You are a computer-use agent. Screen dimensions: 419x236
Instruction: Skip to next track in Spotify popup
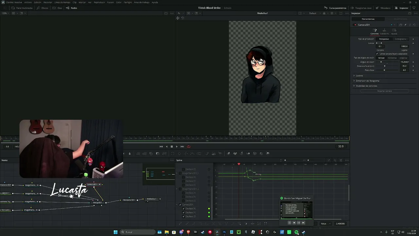(x=303, y=223)
